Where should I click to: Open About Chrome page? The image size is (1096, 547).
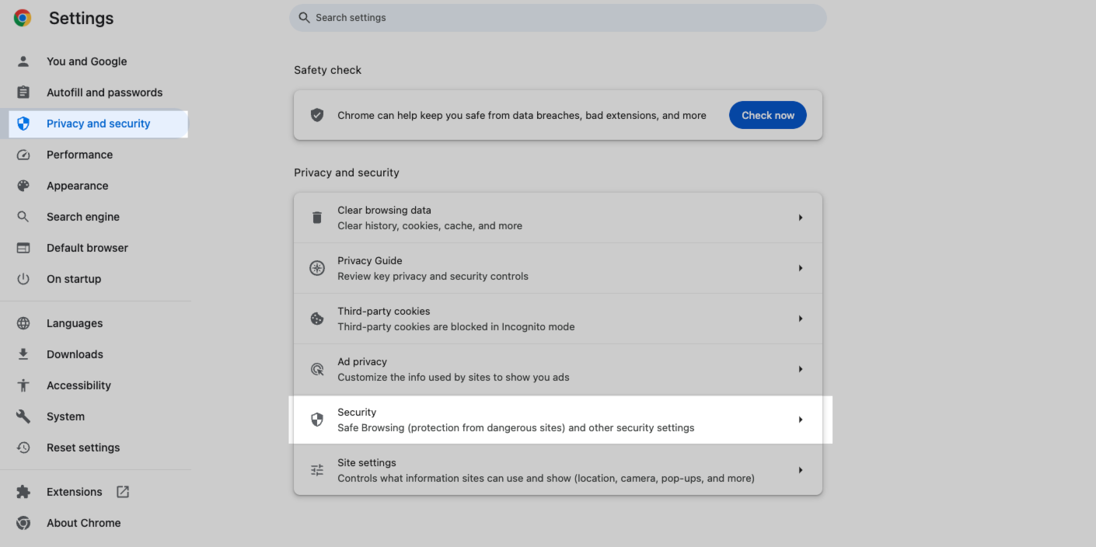(83, 523)
